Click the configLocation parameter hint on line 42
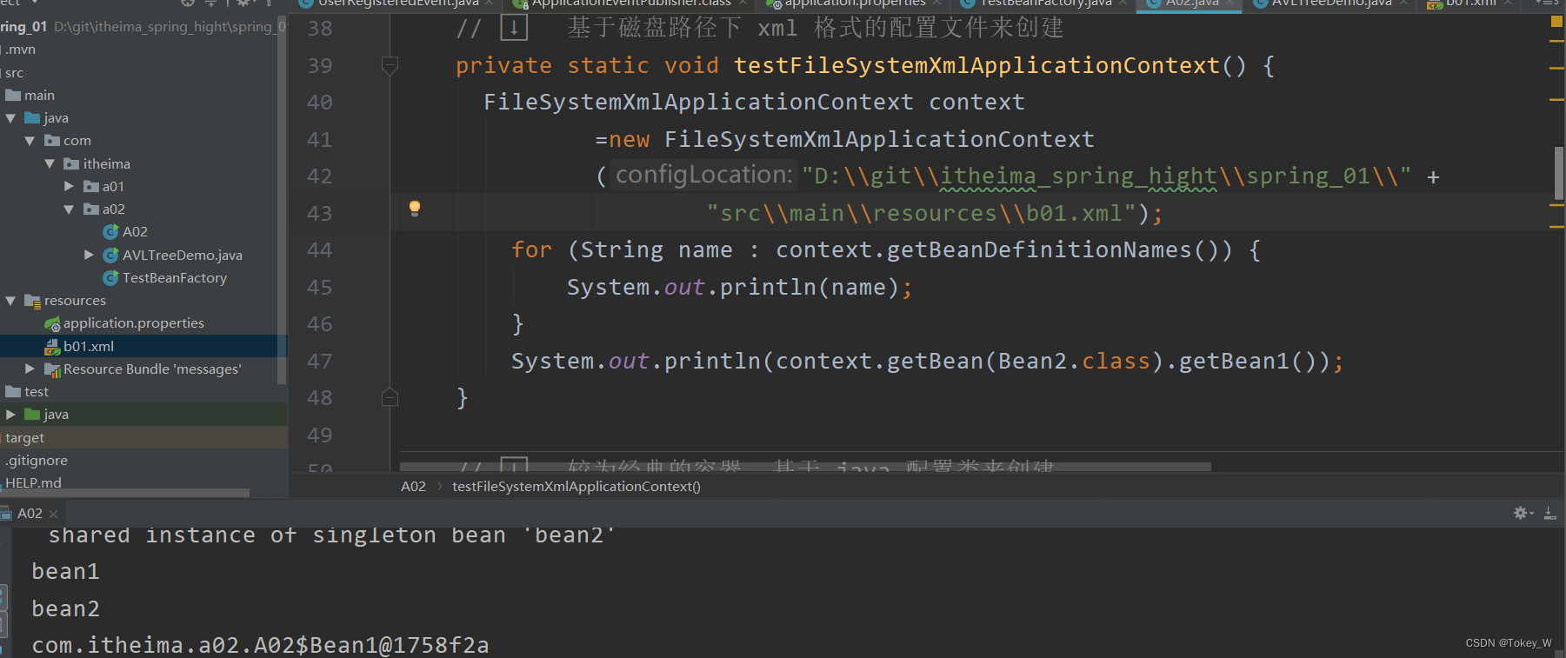This screenshot has height=658, width=1566. point(704,175)
